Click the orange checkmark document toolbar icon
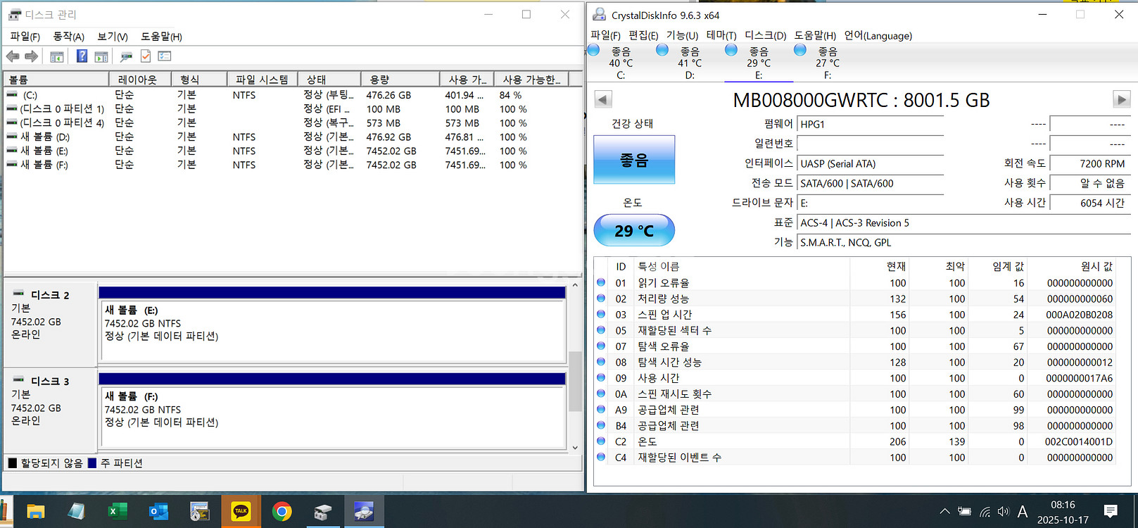The height and width of the screenshot is (528, 1138). point(146,56)
